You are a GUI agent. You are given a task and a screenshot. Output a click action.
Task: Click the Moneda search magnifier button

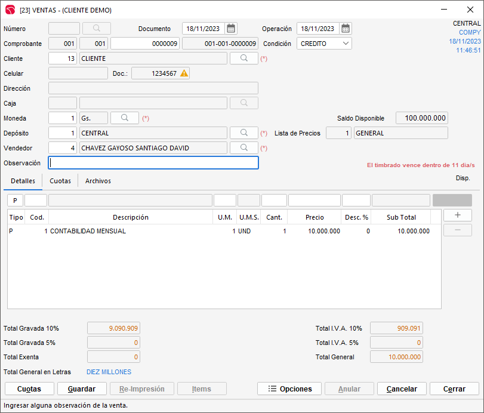click(124, 118)
